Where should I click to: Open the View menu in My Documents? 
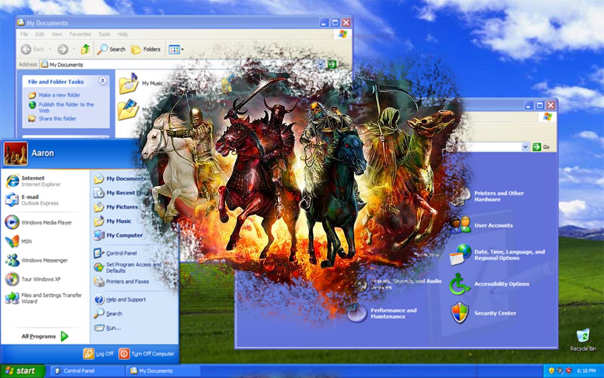(57, 34)
